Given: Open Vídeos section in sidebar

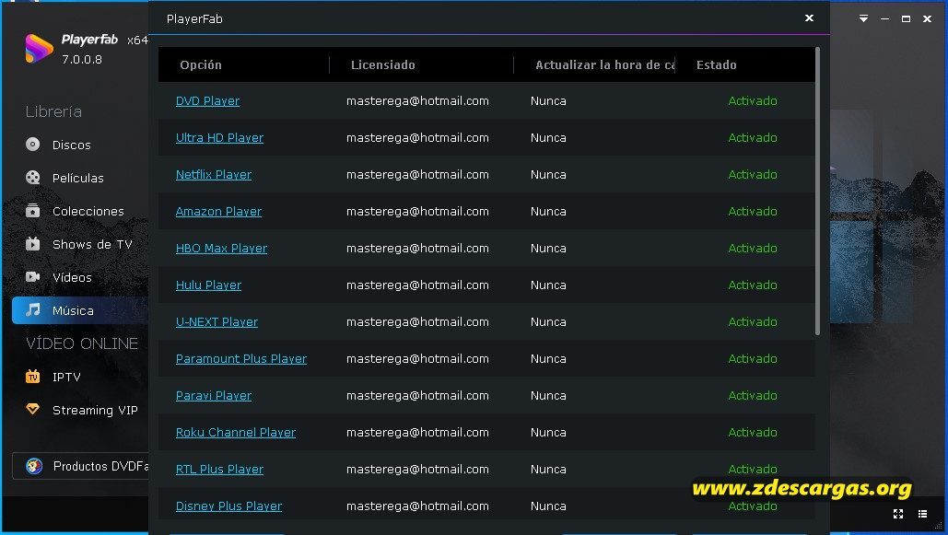Looking at the screenshot, I should click(x=59, y=277).
